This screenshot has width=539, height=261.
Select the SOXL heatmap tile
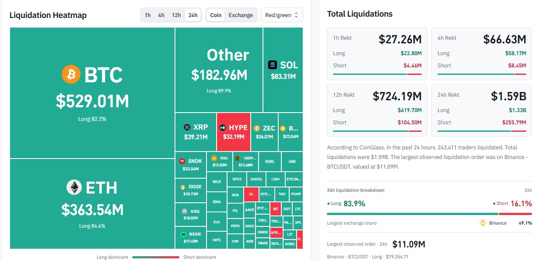tap(270, 162)
